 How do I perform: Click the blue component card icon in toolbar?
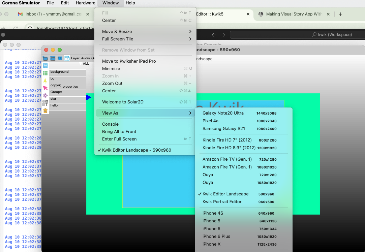coord(60,58)
